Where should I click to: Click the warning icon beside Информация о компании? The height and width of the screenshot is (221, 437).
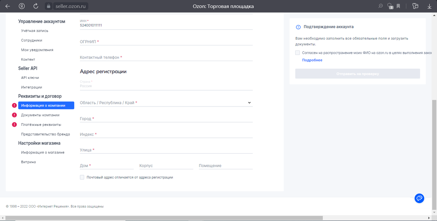pyautogui.click(x=14, y=105)
